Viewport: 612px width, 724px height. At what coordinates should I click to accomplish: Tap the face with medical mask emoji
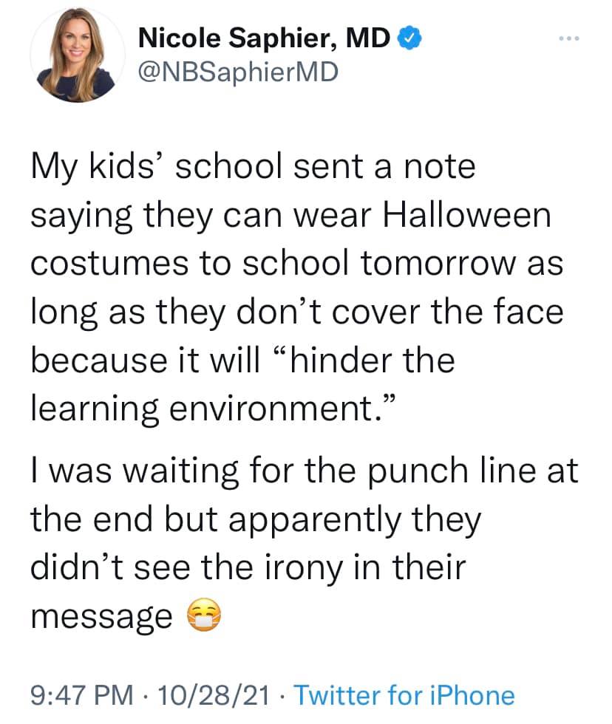click(204, 615)
